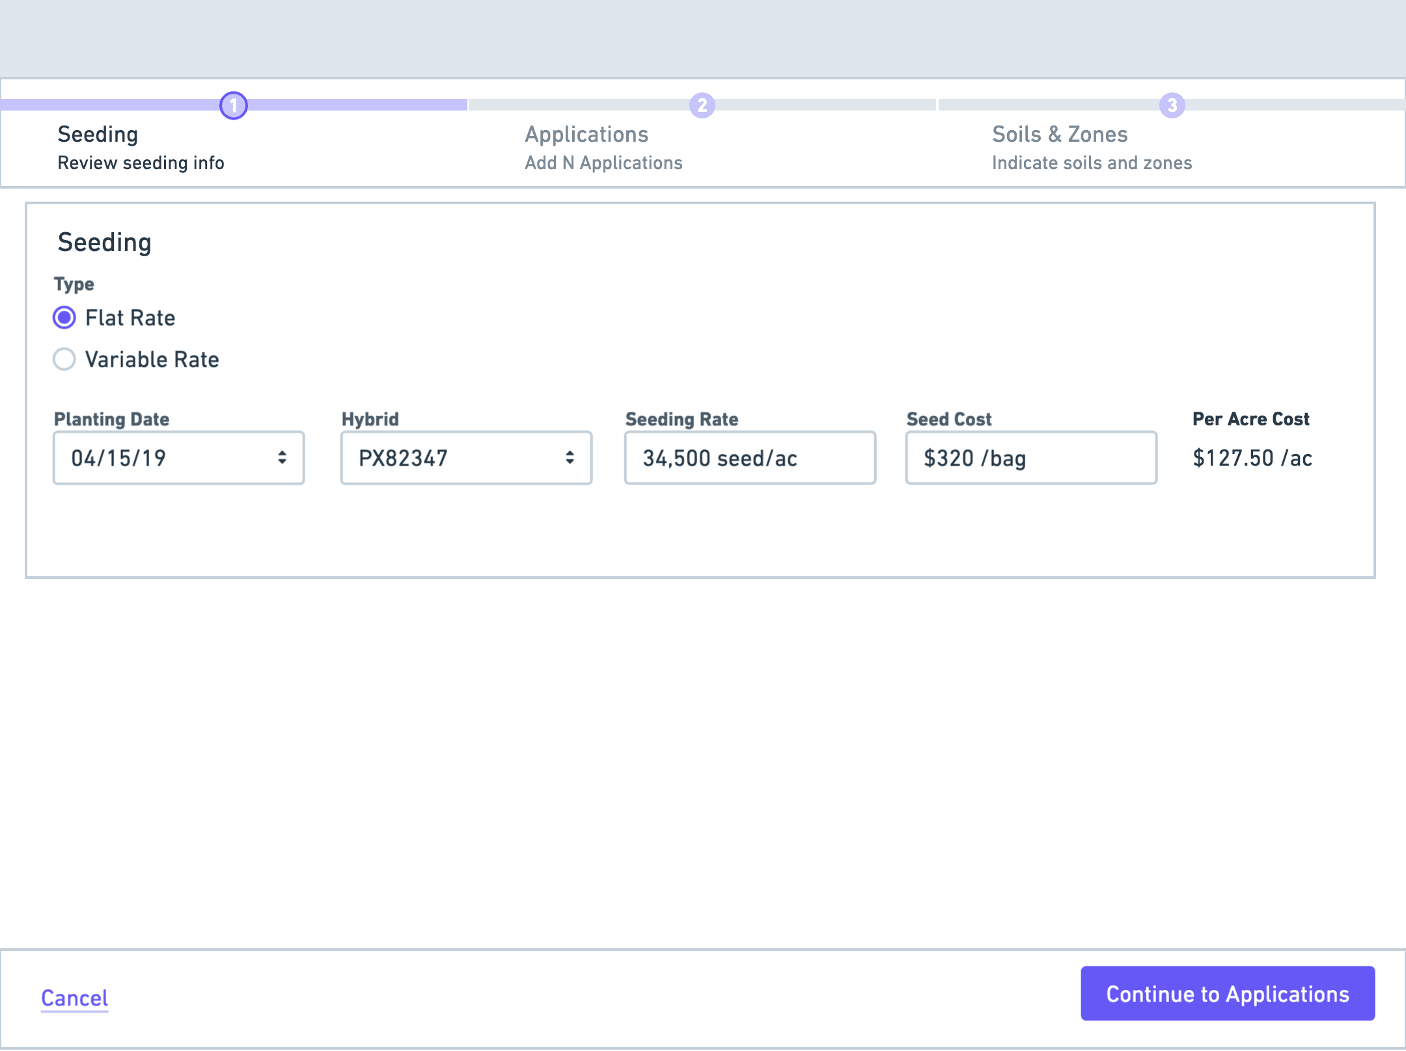This screenshot has width=1406, height=1051.
Task: Open Planting Date dropdown arrows
Action: [282, 458]
